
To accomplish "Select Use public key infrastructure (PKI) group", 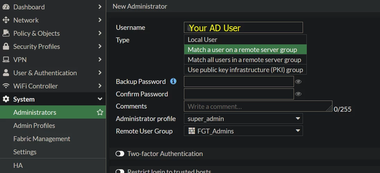I will (x=245, y=70).
